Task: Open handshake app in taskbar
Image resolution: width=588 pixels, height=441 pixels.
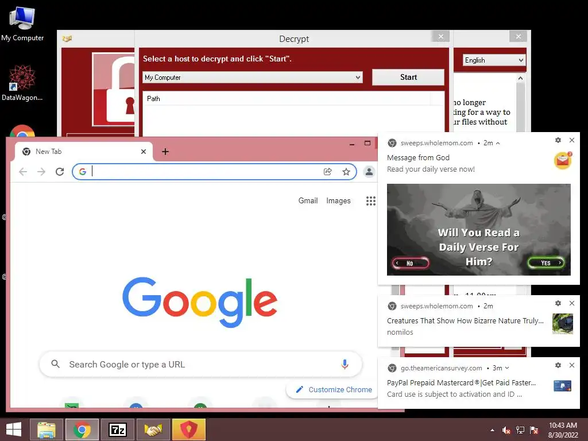Action: 153,430
